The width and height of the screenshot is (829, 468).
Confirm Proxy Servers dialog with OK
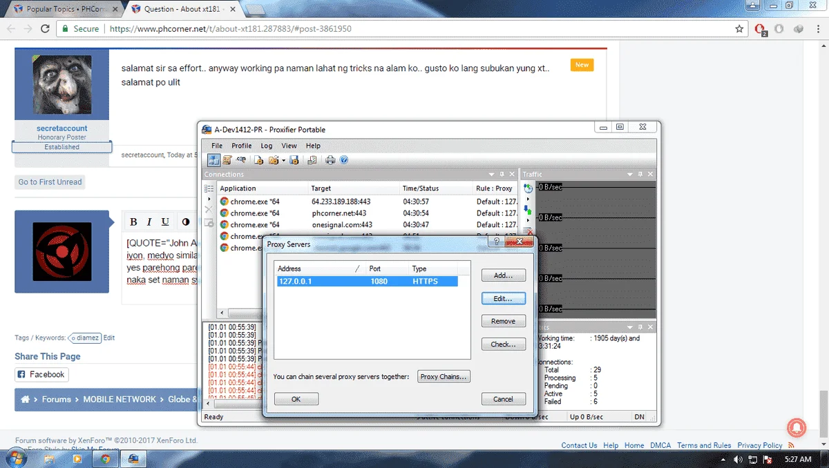point(296,399)
